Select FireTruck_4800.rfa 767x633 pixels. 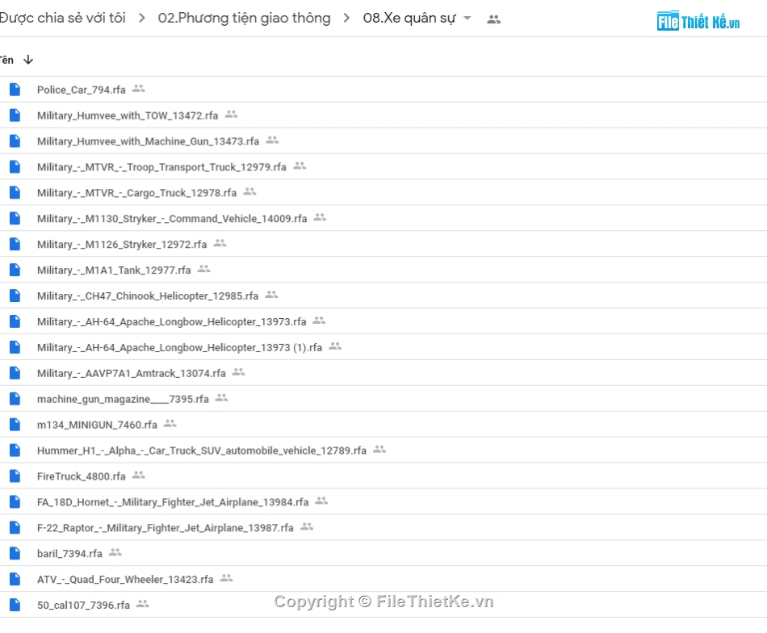tap(82, 476)
